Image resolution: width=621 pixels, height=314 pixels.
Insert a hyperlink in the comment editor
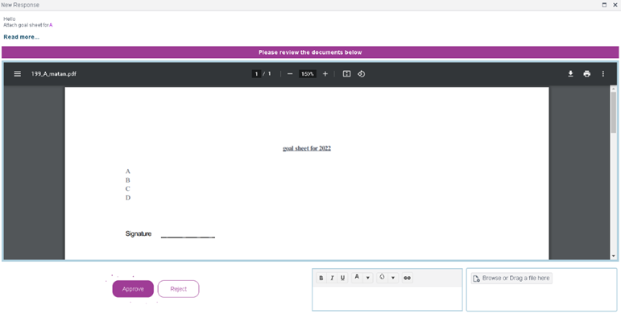[x=407, y=278]
